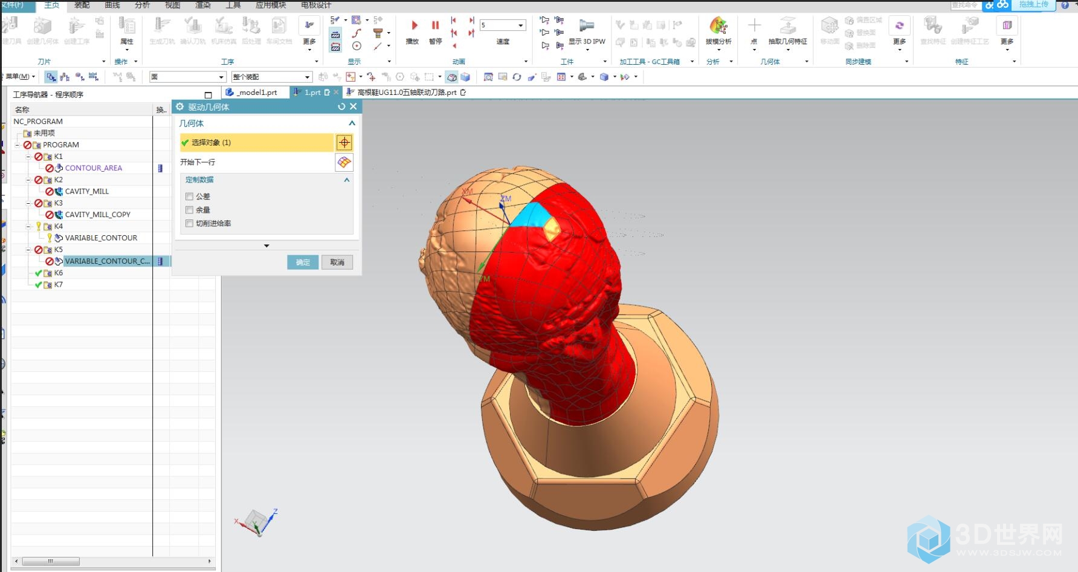The width and height of the screenshot is (1078, 572).
Task: Click the program order view icon
Action: tap(51, 77)
